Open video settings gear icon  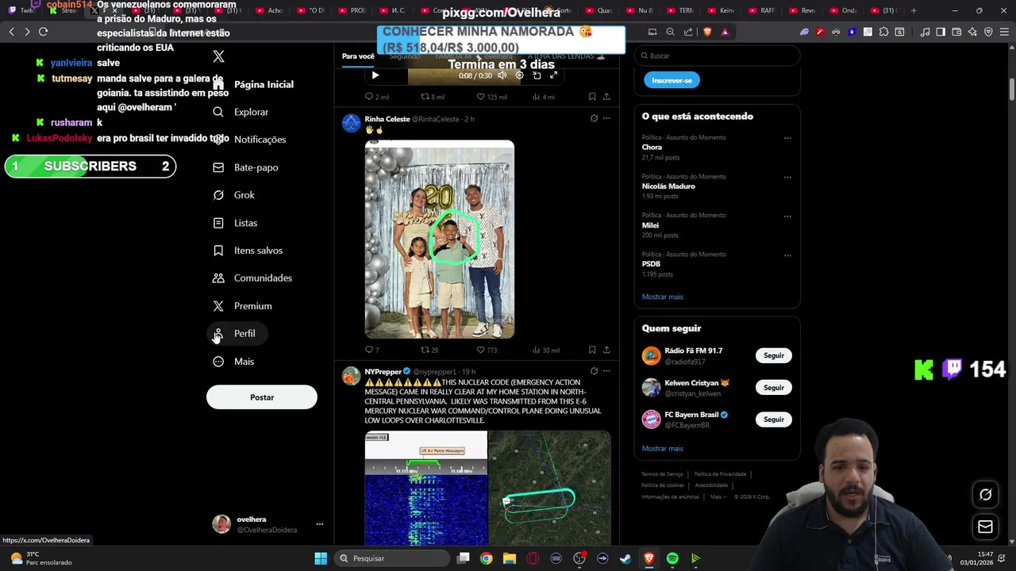click(519, 75)
